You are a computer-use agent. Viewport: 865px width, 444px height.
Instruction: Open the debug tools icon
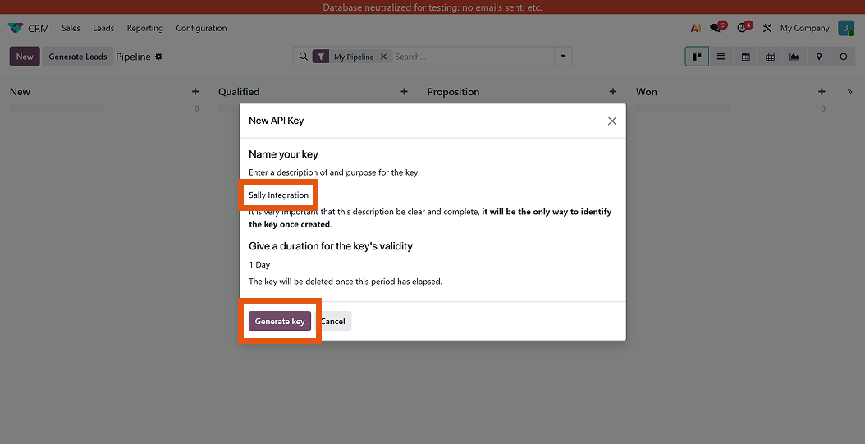coord(767,28)
